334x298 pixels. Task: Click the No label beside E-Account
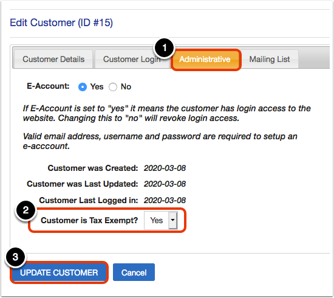click(x=126, y=86)
